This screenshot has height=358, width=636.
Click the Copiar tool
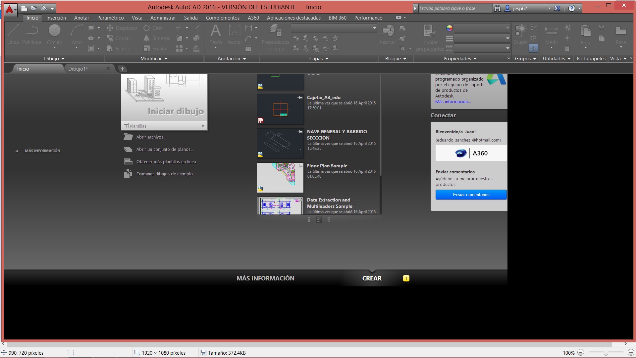coord(118,38)
